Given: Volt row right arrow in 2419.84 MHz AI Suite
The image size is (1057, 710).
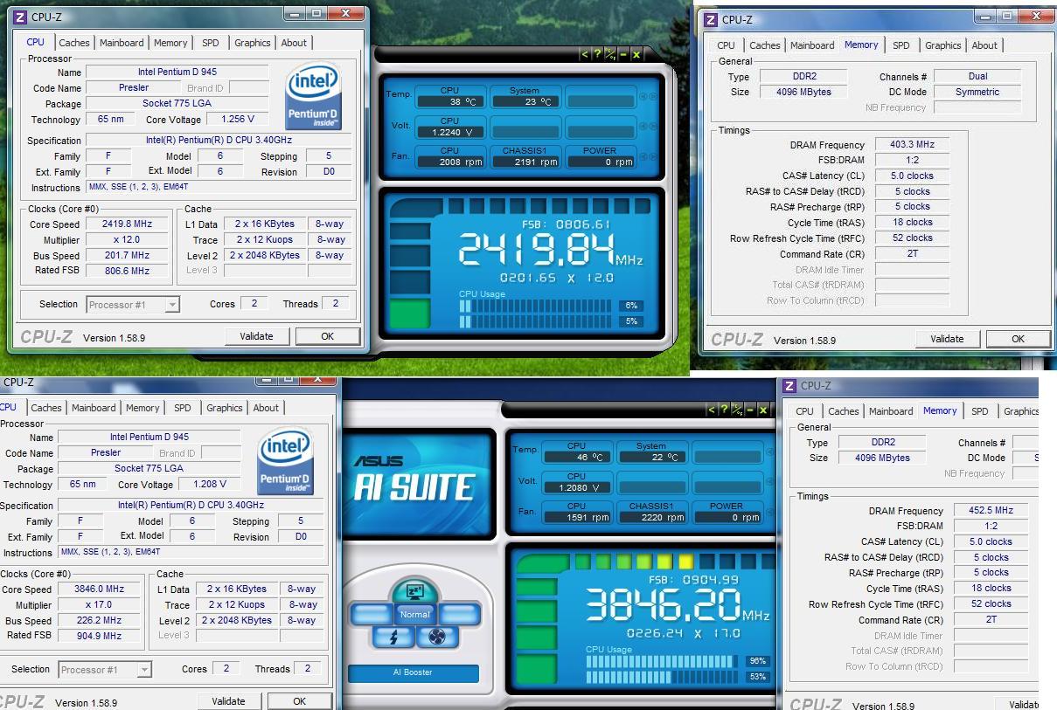Looking at the screenshot, I should coord(652,128).
